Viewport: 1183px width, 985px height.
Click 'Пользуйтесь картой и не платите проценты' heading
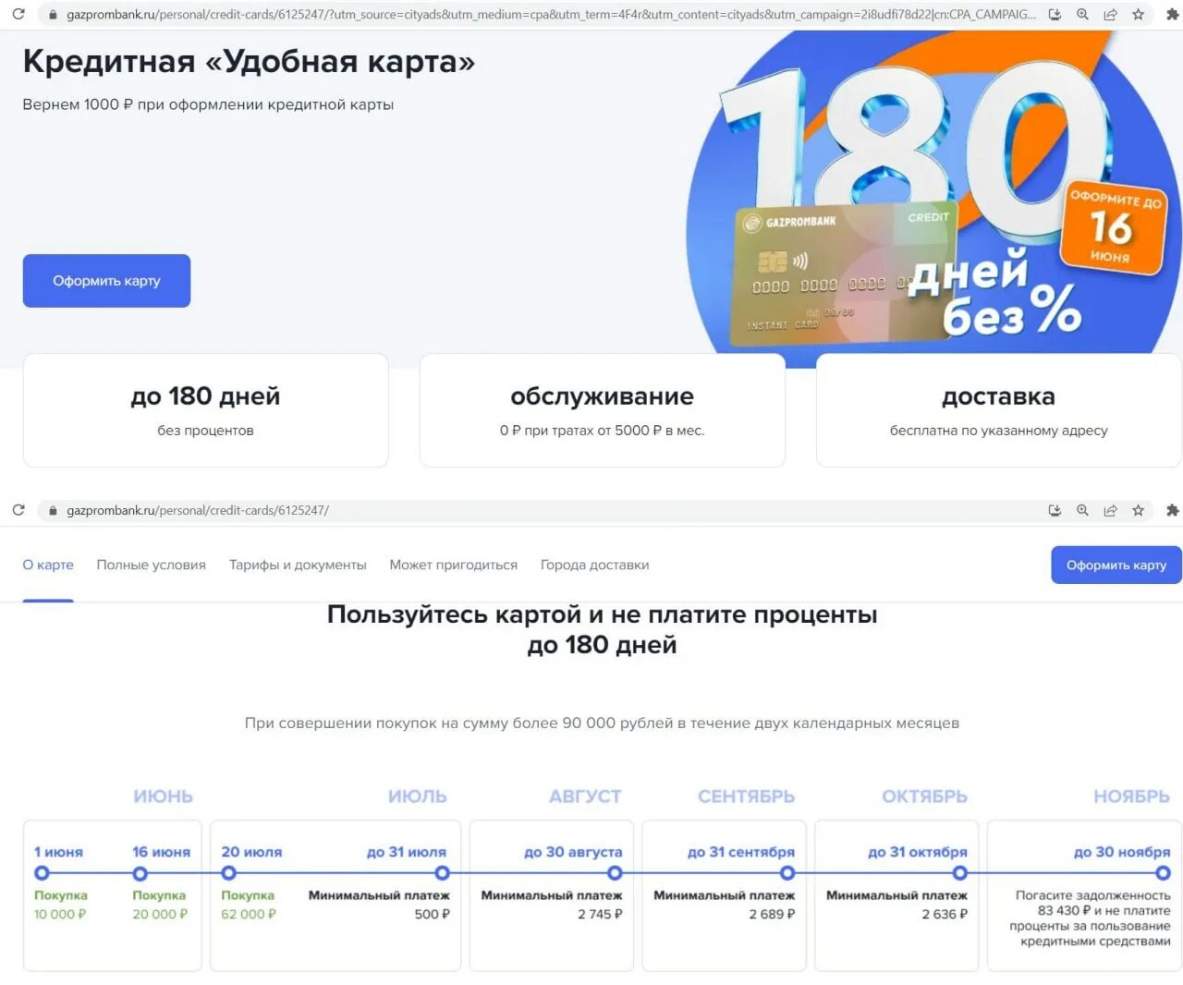point(602,614)
